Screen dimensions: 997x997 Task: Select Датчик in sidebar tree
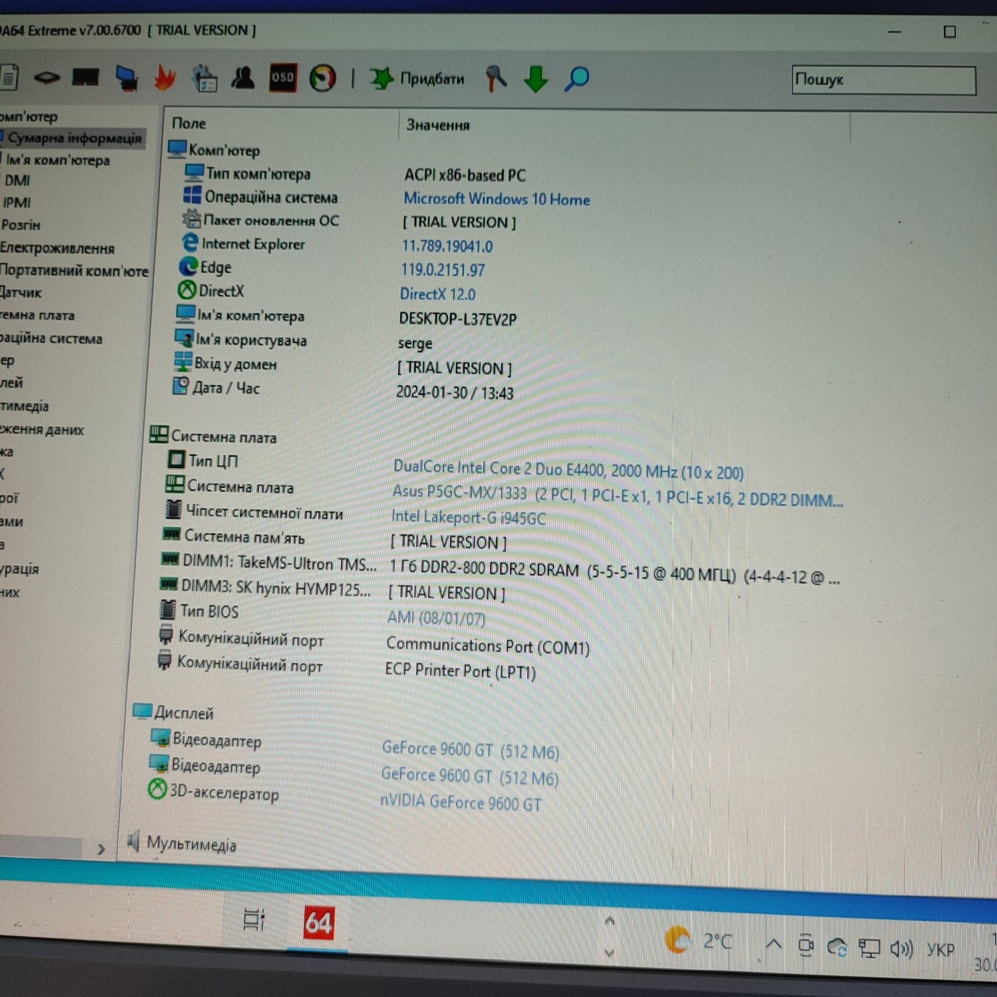click(x=21, y=292)
